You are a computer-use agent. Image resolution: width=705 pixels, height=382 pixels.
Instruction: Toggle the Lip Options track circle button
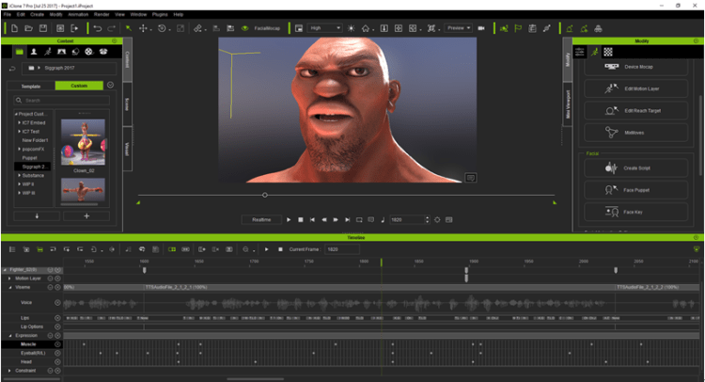click(x=57, y=326)
